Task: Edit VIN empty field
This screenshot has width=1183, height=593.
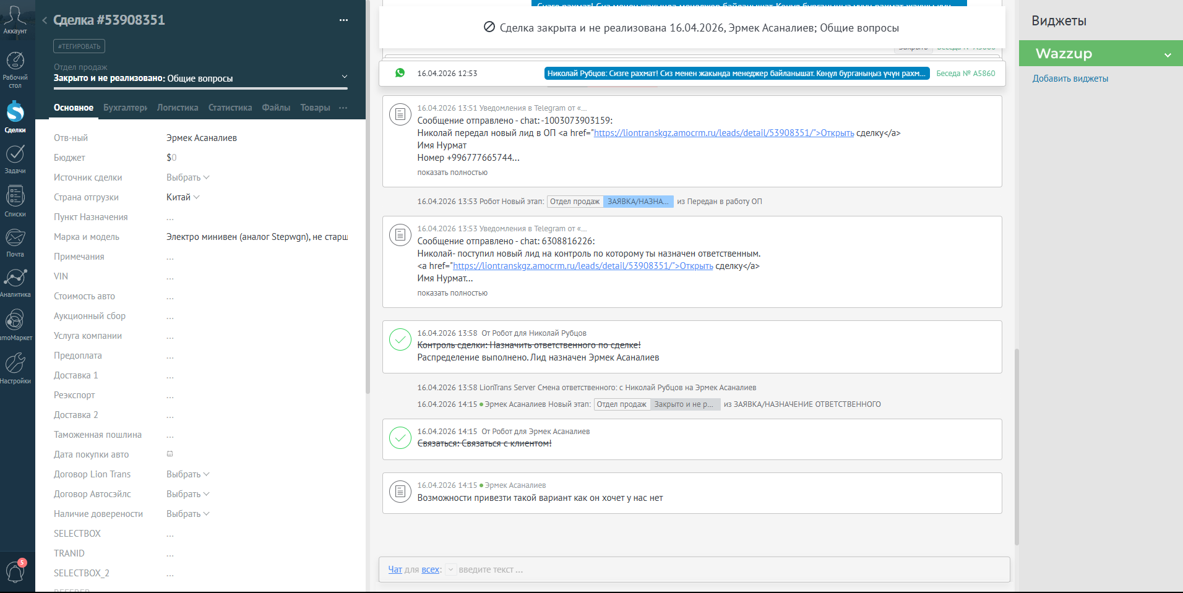Action: click(257, 276)
